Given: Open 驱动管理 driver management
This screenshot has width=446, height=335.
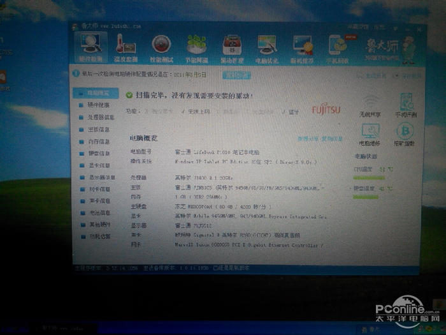Looking at the screenshot, I should click(x=232, y=48).
